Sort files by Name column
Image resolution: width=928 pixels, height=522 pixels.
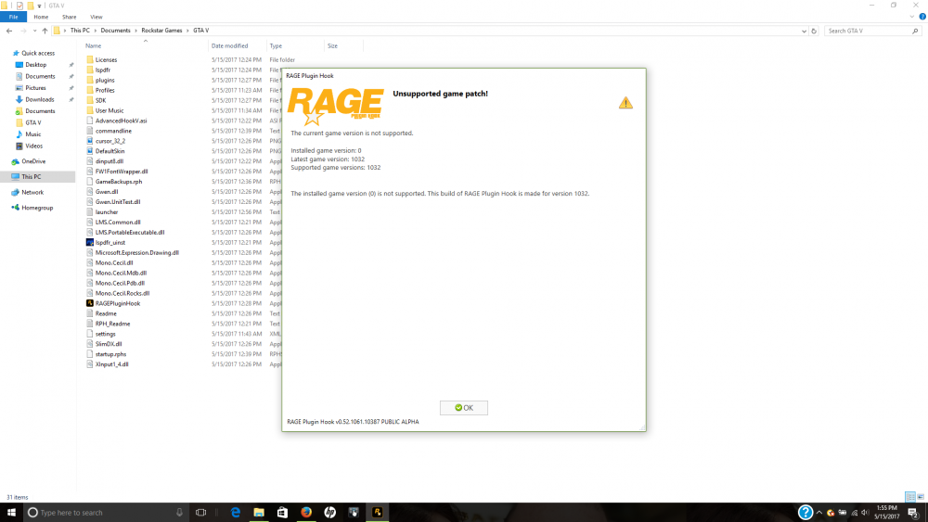click(x=93, y=45)
